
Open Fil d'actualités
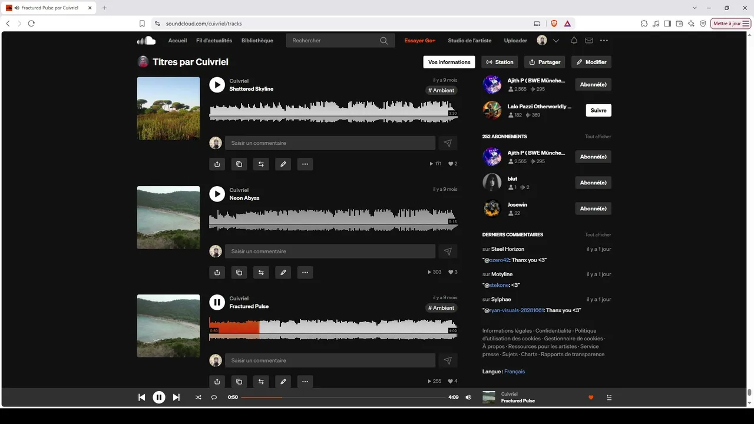click(x=214, y=41)
